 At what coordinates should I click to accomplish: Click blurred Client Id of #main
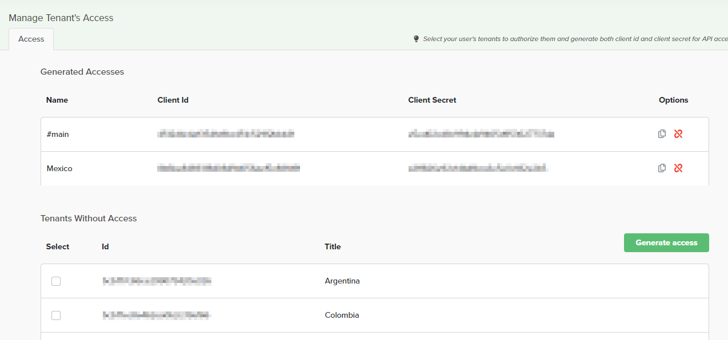tap(226, 134)
